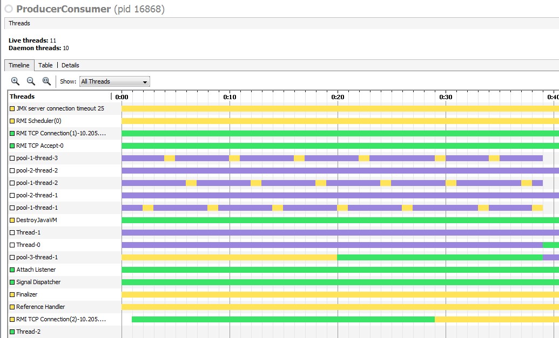Click the state icon beside Signal Dispatcher
This screenshot has height=338, width=559.
point(12,282)
